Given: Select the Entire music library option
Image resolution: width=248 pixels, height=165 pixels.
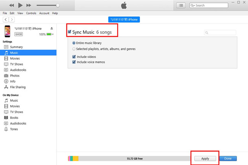Looking at the screenshot, I should (74, 43).
